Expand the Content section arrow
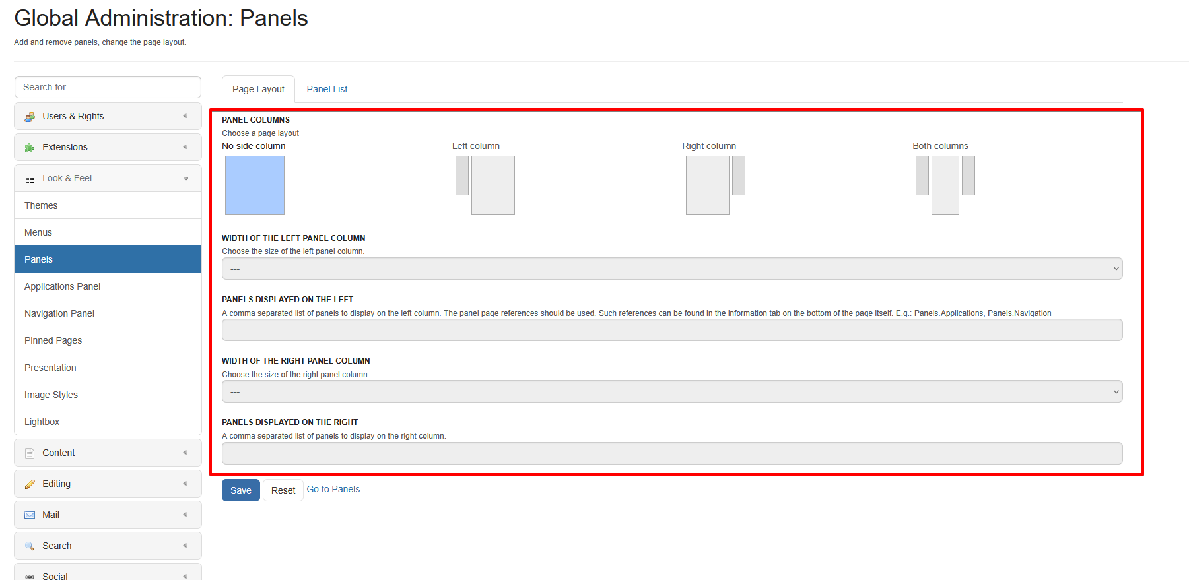The height and width of the screenshot is (580, 1189). point(185,453)
